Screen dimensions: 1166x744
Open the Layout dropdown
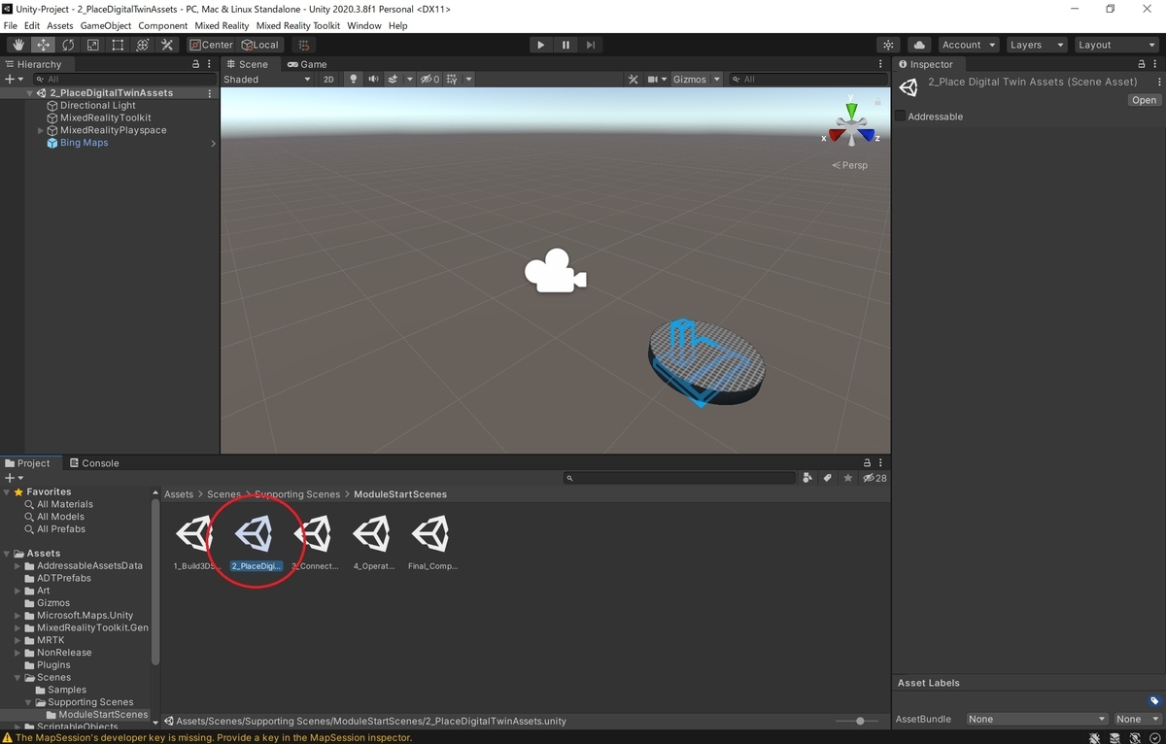coord(1116,45)
